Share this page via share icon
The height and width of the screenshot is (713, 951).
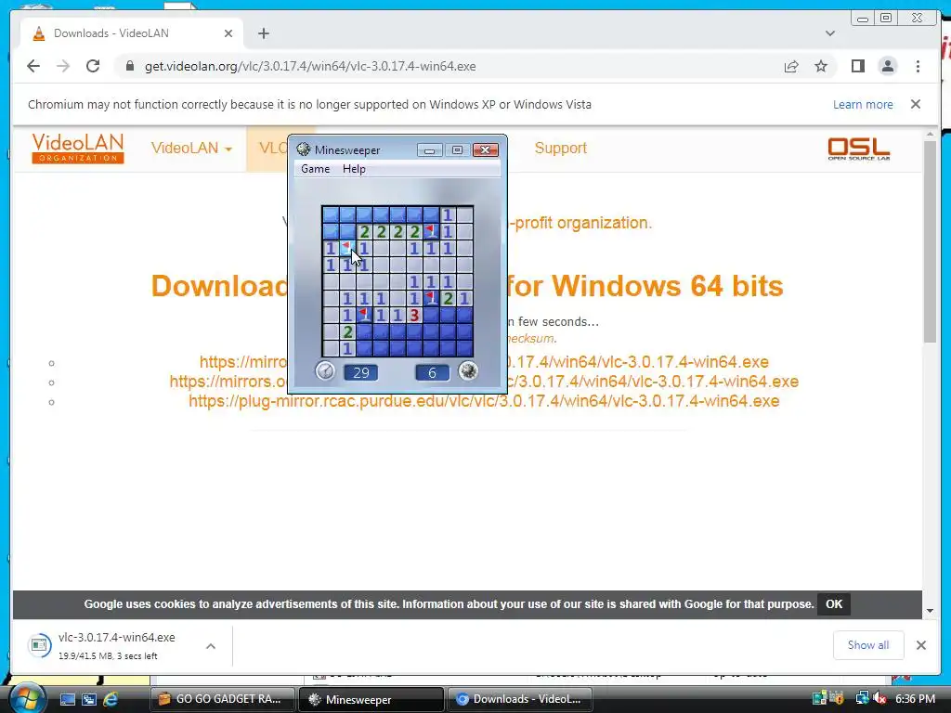[791, 66]
